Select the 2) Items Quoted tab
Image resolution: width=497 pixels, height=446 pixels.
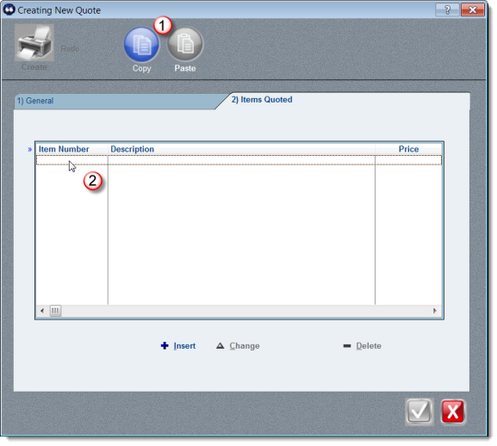262,100
